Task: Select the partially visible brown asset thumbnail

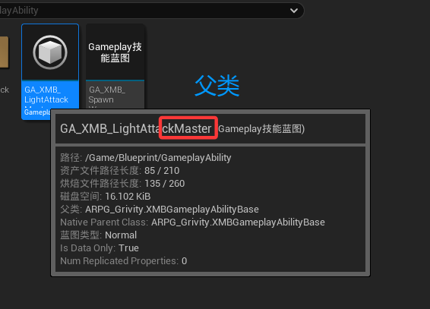Action: [4, 52]
